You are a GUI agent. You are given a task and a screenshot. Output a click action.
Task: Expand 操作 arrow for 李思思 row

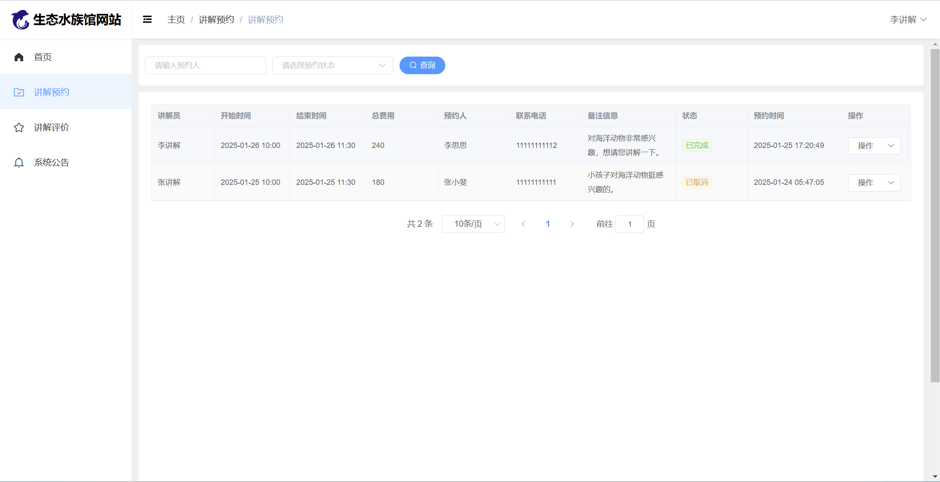pyautogui.click(x=891, y=146)
